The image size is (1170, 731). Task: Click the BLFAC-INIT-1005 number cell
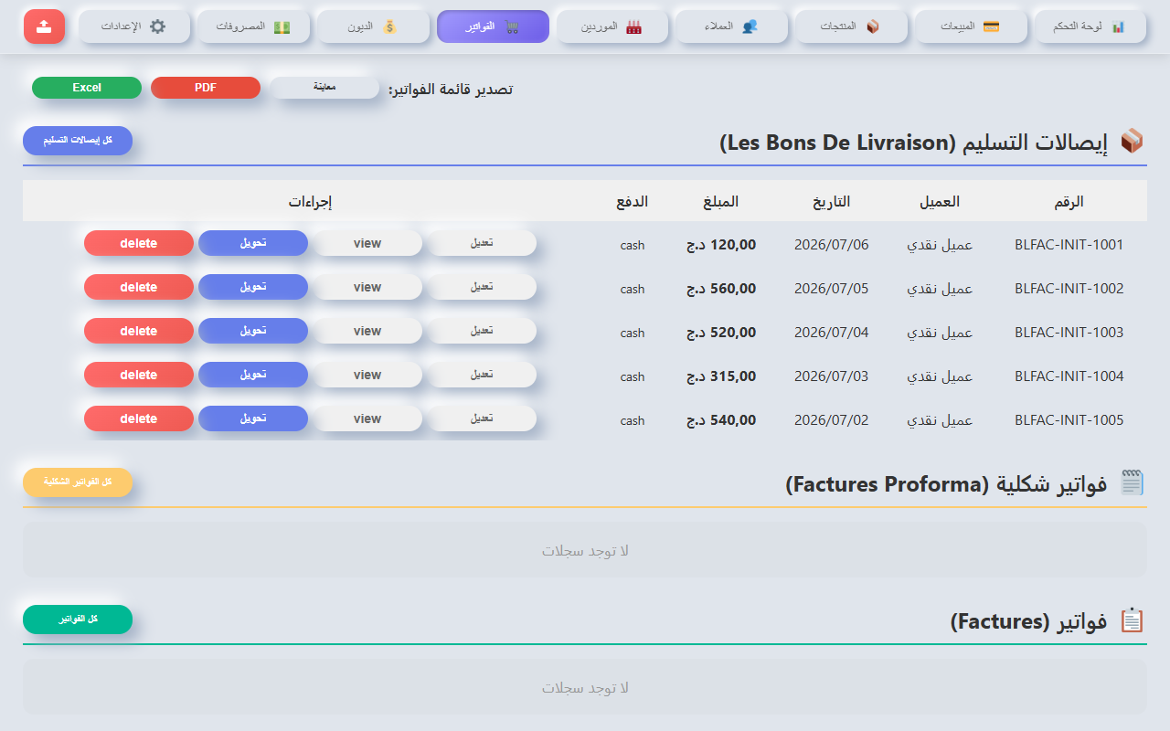1069,420
